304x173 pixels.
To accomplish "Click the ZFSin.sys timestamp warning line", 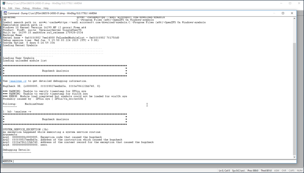I will click(x=44, y=91).
